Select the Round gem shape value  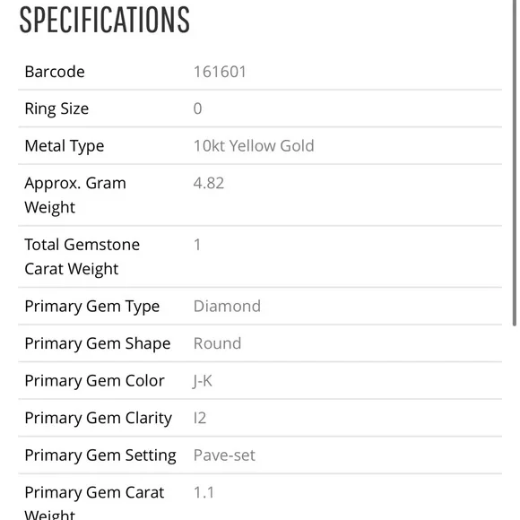pos(217,343)
